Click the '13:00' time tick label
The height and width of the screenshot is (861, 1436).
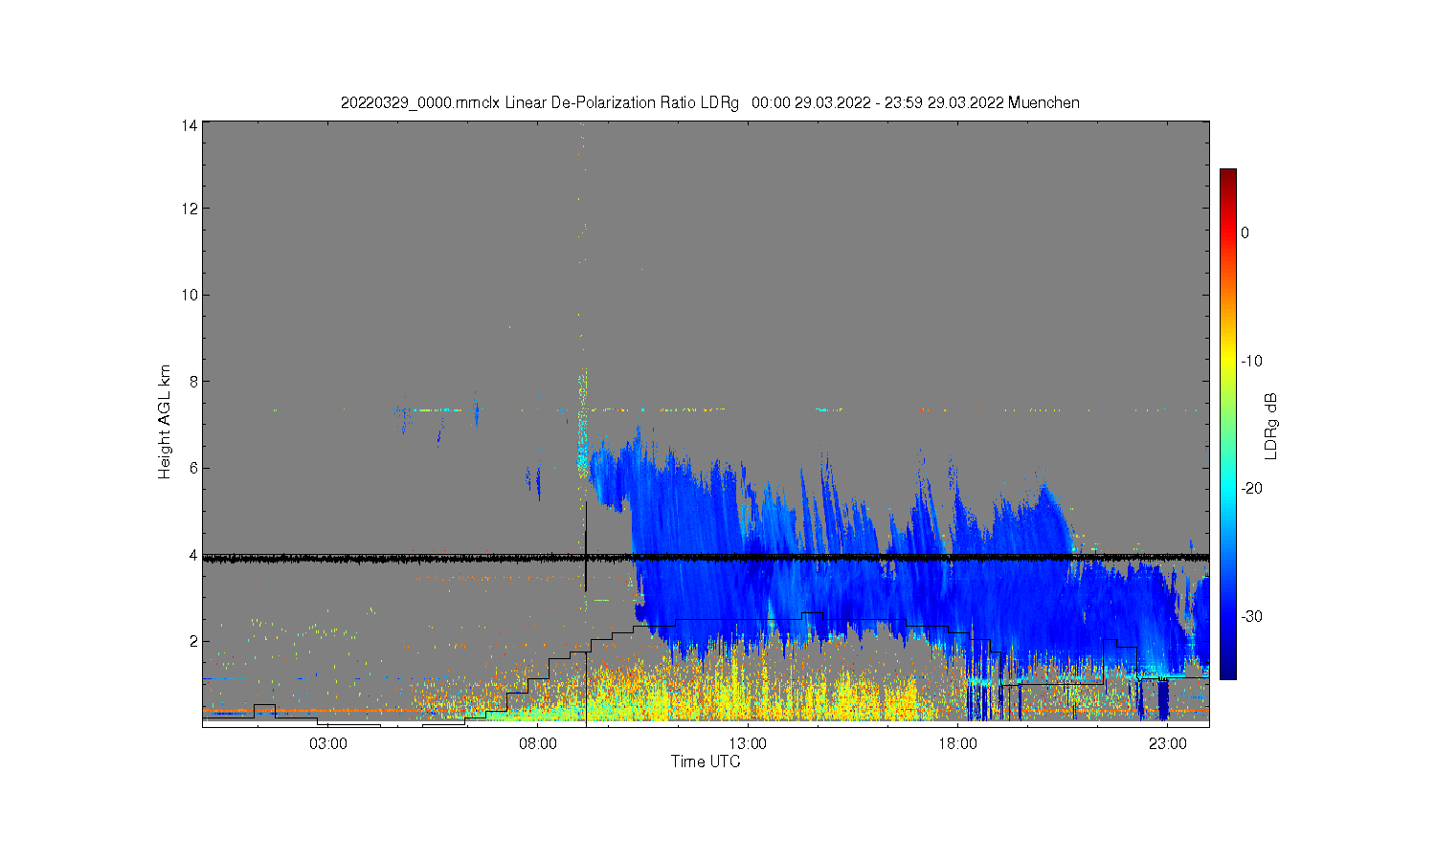pos(748,743)
